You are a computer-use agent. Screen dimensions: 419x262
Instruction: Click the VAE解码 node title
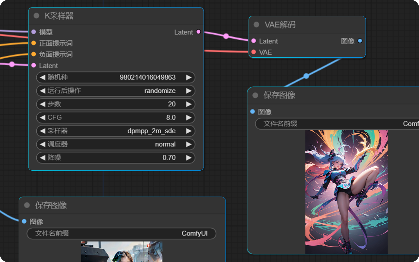pos(280,25)
